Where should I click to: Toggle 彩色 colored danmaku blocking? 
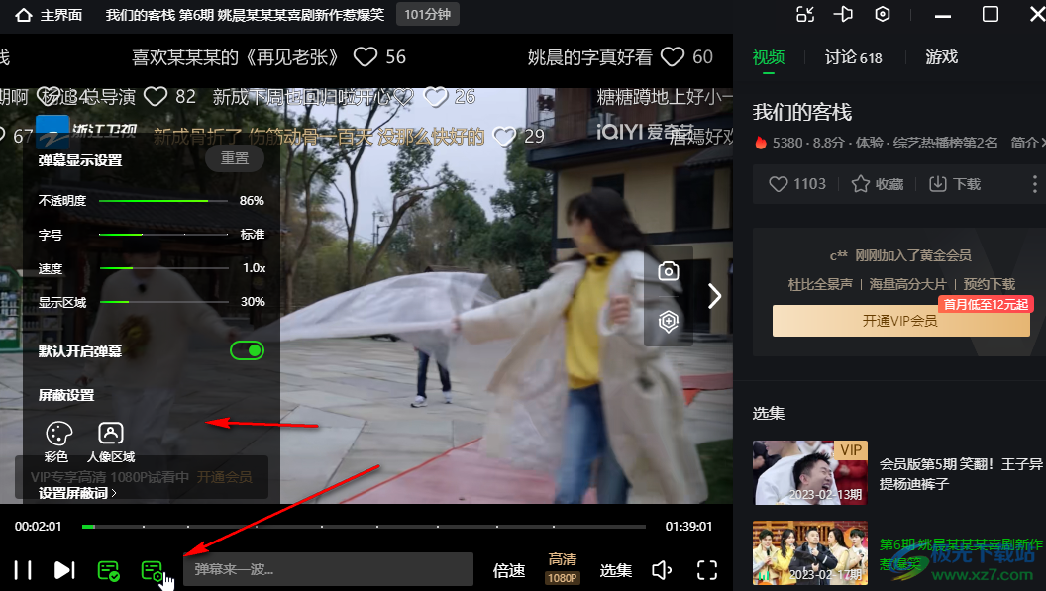(x=58, y=442)
